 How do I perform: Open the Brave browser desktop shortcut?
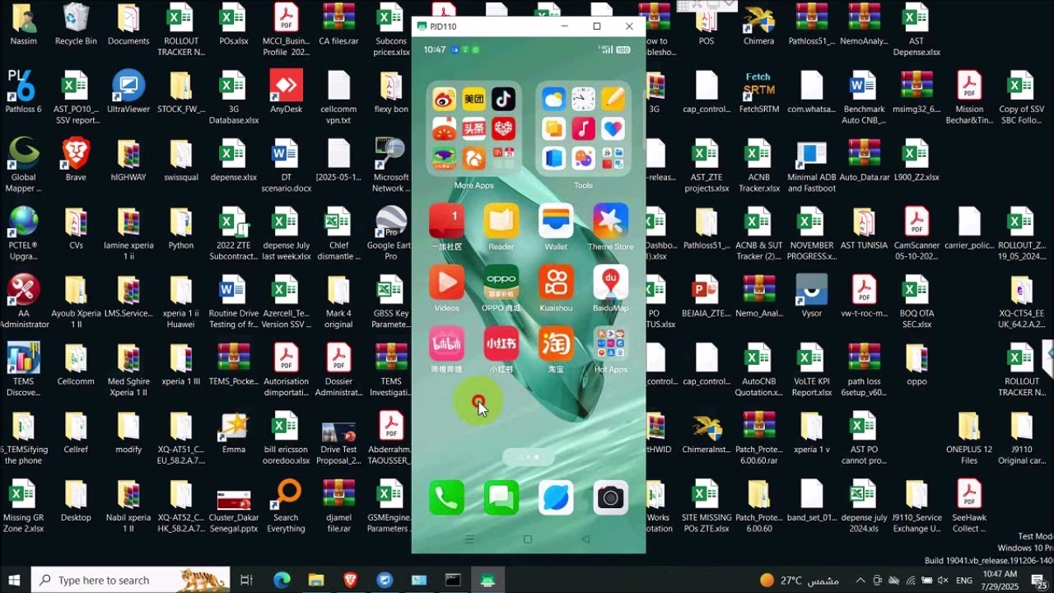pos(76,160)
